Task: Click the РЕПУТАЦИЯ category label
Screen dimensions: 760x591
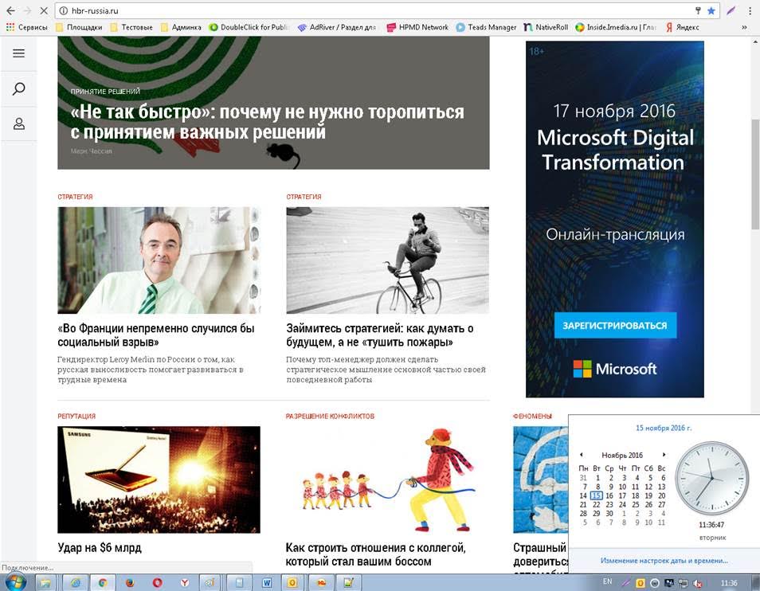Action: 76,416
